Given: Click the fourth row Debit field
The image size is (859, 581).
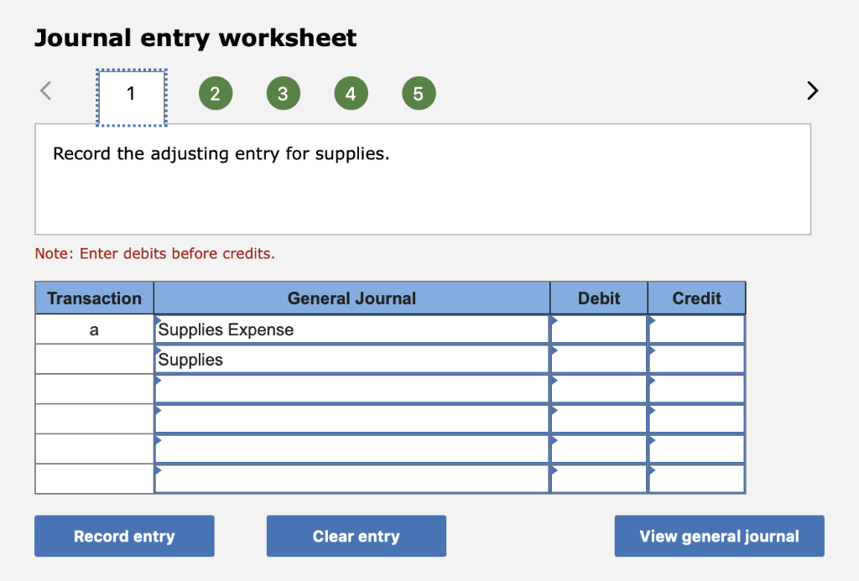Looking at the screenshot, I should pyautogui.click(x=599, y=419).
